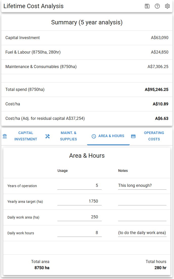Select the Capital Investment tab label
Viewport: 174px width, 279px height.
coord(26,136)
